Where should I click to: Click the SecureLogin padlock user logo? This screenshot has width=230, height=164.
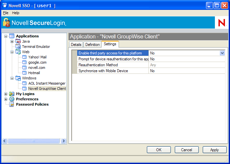7,22
